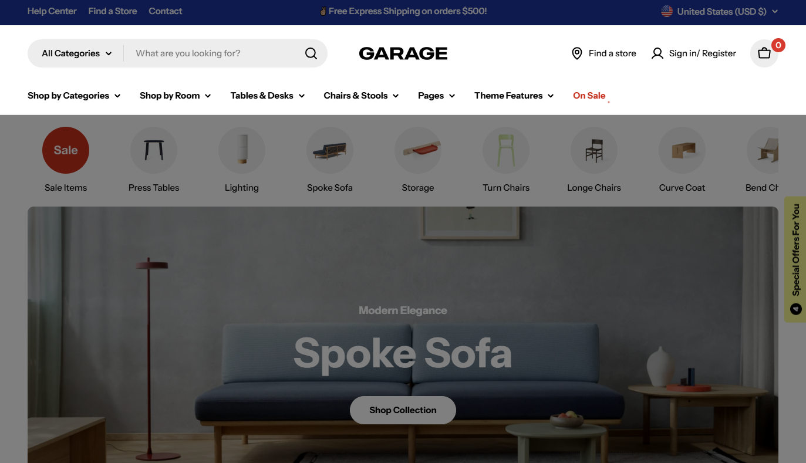Go to the On Sale menu item
Viewport: 806px width, 463px height.
[589, 96]
